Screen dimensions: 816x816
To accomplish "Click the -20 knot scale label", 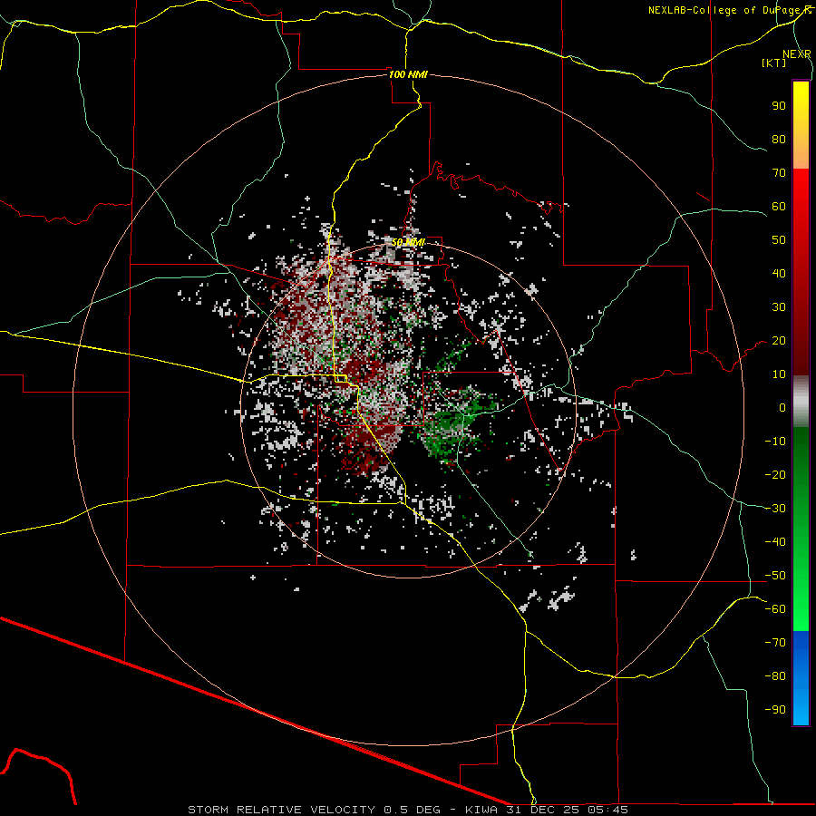I will coord(775,475).
